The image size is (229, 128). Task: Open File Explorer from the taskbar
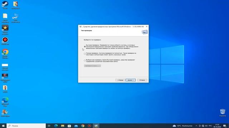63,126
